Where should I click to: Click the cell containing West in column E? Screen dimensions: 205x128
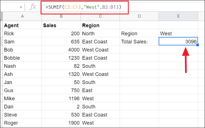click(x=178, y=34)
